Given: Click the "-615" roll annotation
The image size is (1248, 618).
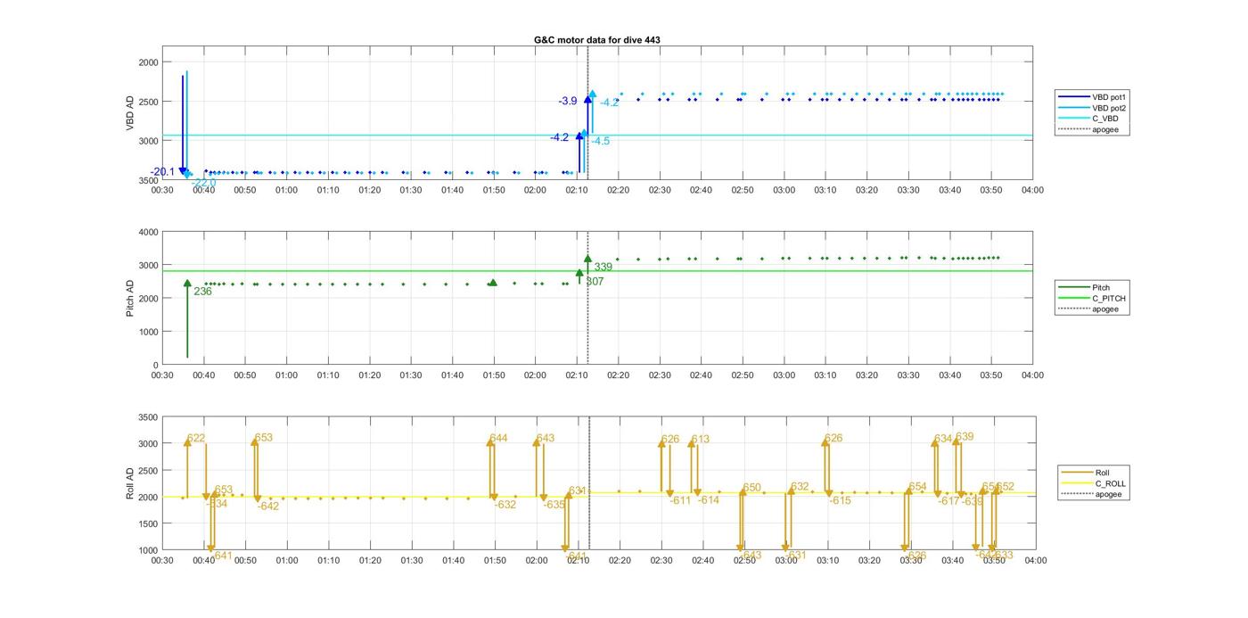Looking at the screenshot, I should pyautogui.click(x=841, y=500).
